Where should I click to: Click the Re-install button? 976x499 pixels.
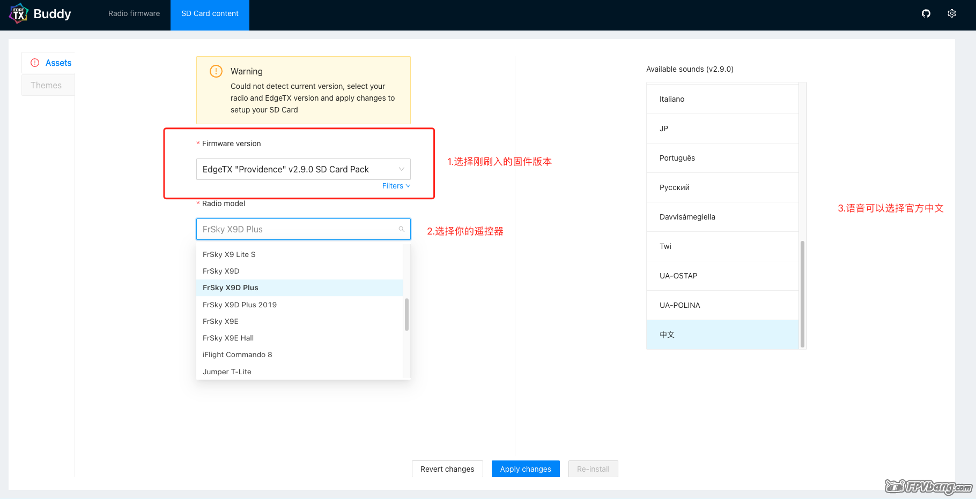click(593, 469)
